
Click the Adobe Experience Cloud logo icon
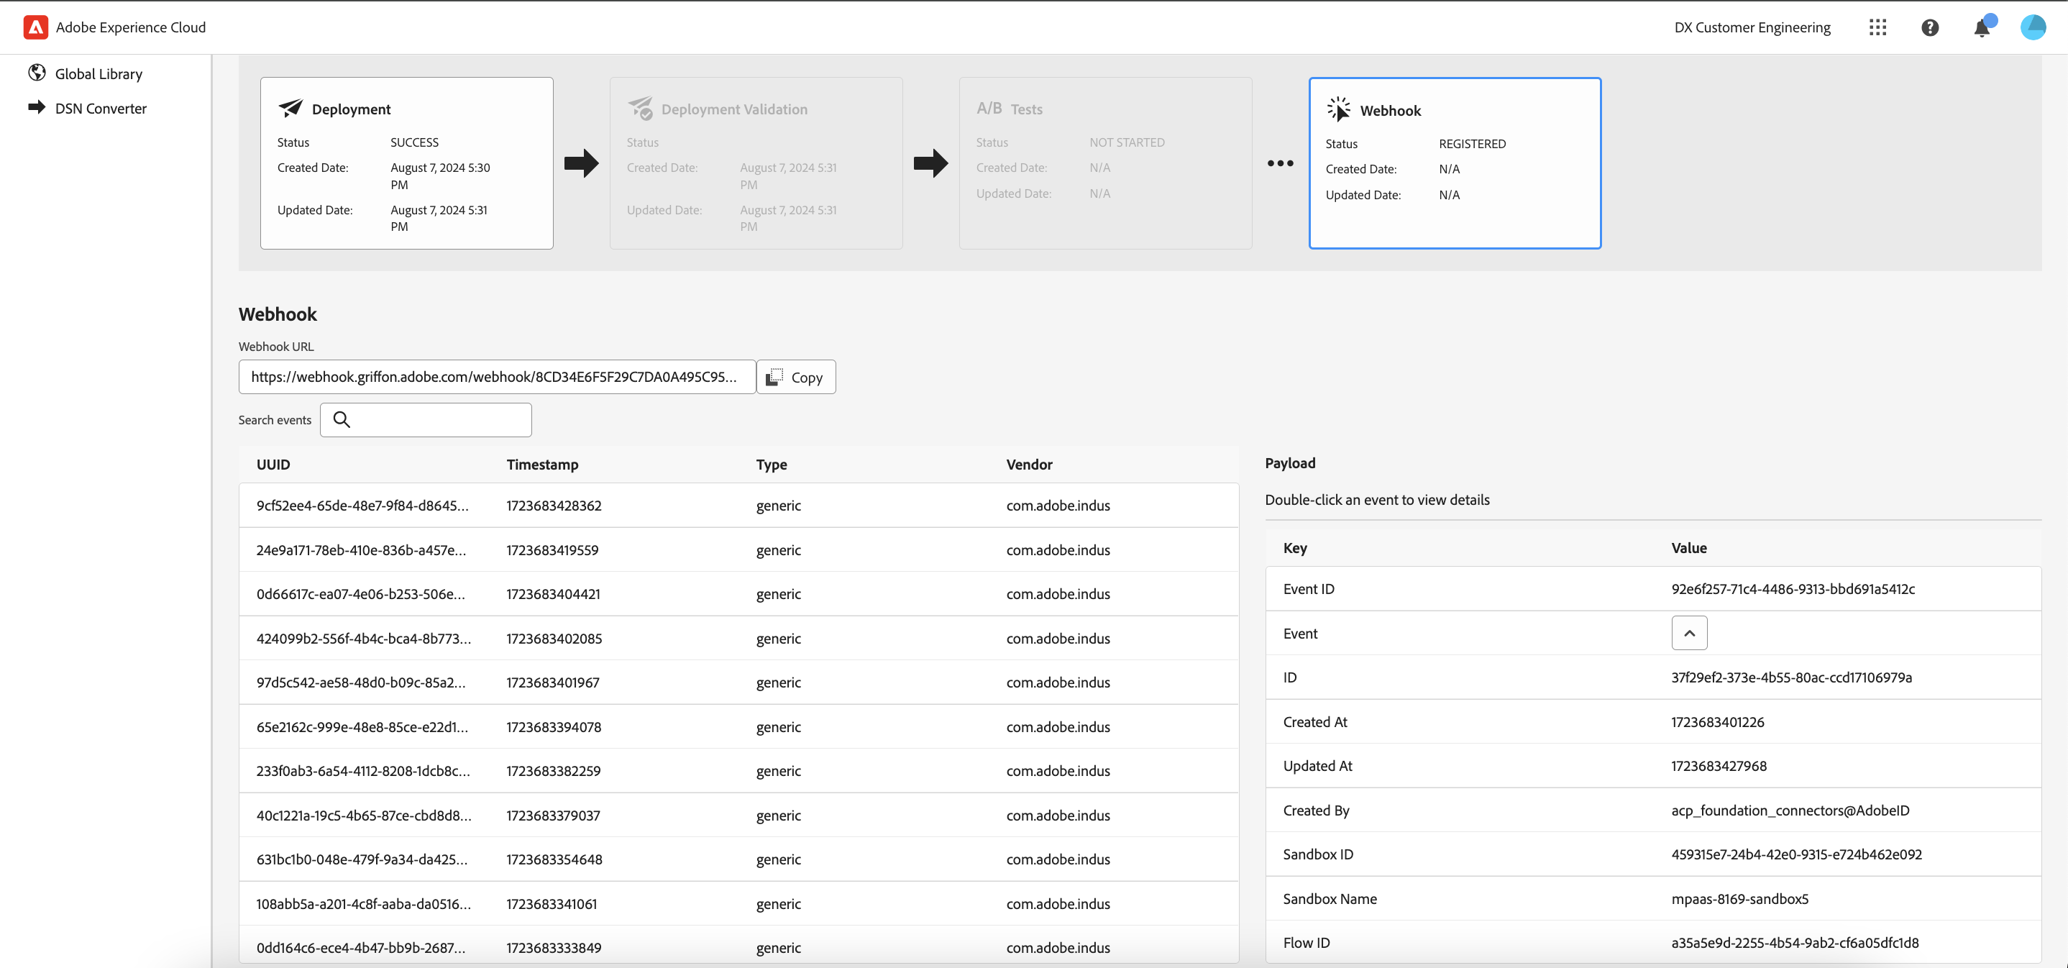[35, 27]
